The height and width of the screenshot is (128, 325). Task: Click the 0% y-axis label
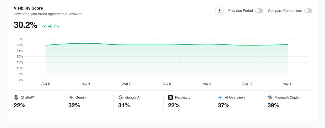point(21,80)
